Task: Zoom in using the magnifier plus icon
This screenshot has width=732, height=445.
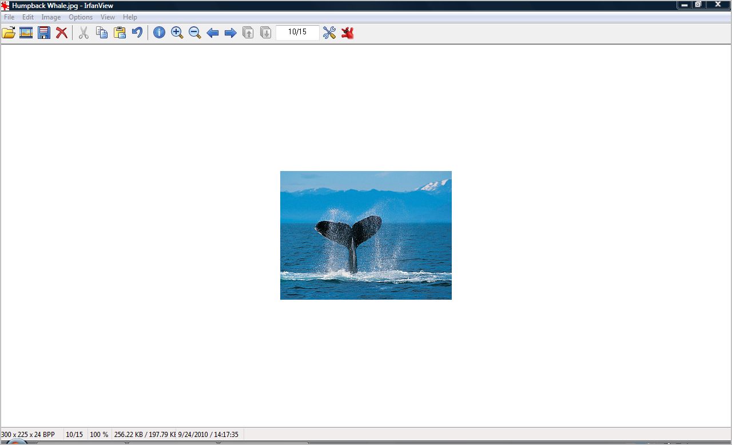Action: 177,33
